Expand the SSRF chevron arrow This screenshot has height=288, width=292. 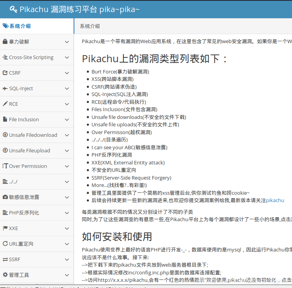67,260
